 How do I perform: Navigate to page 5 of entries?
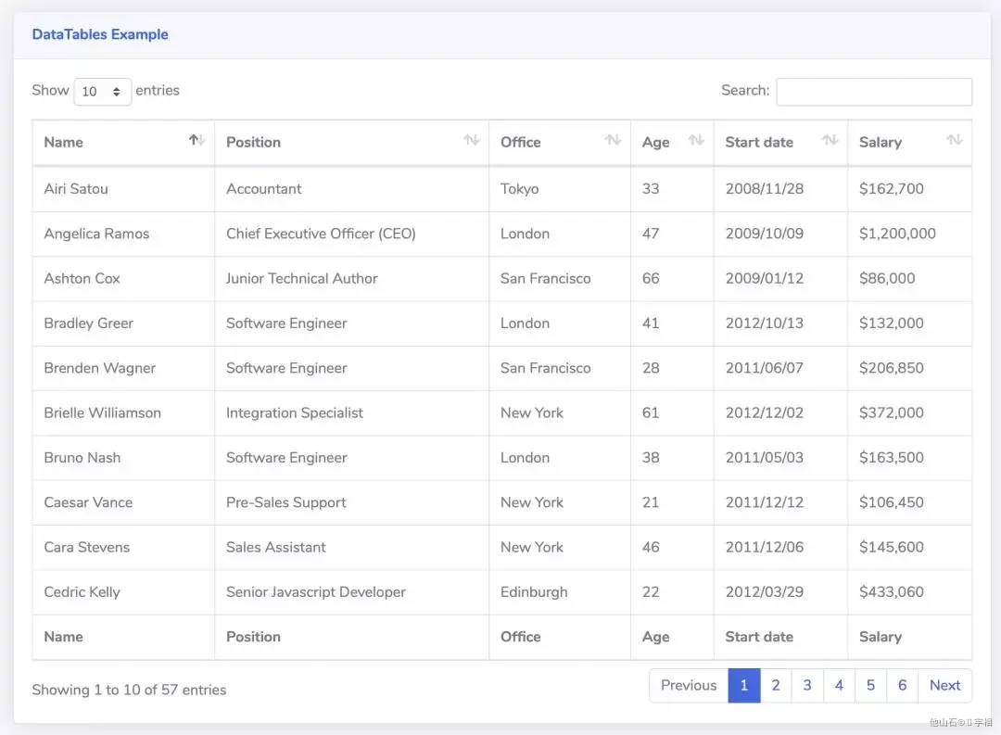(870, 686)
